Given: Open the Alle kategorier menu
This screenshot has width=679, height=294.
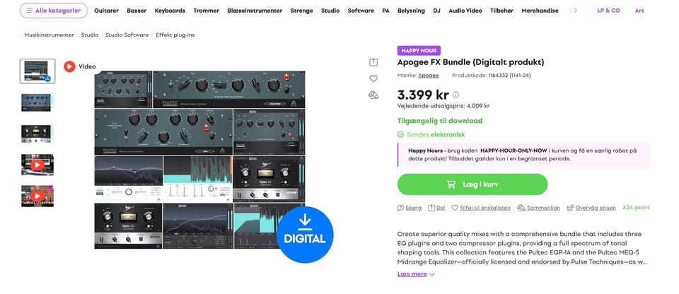Looking at the screenshot, I should click(x=54, y=11).
